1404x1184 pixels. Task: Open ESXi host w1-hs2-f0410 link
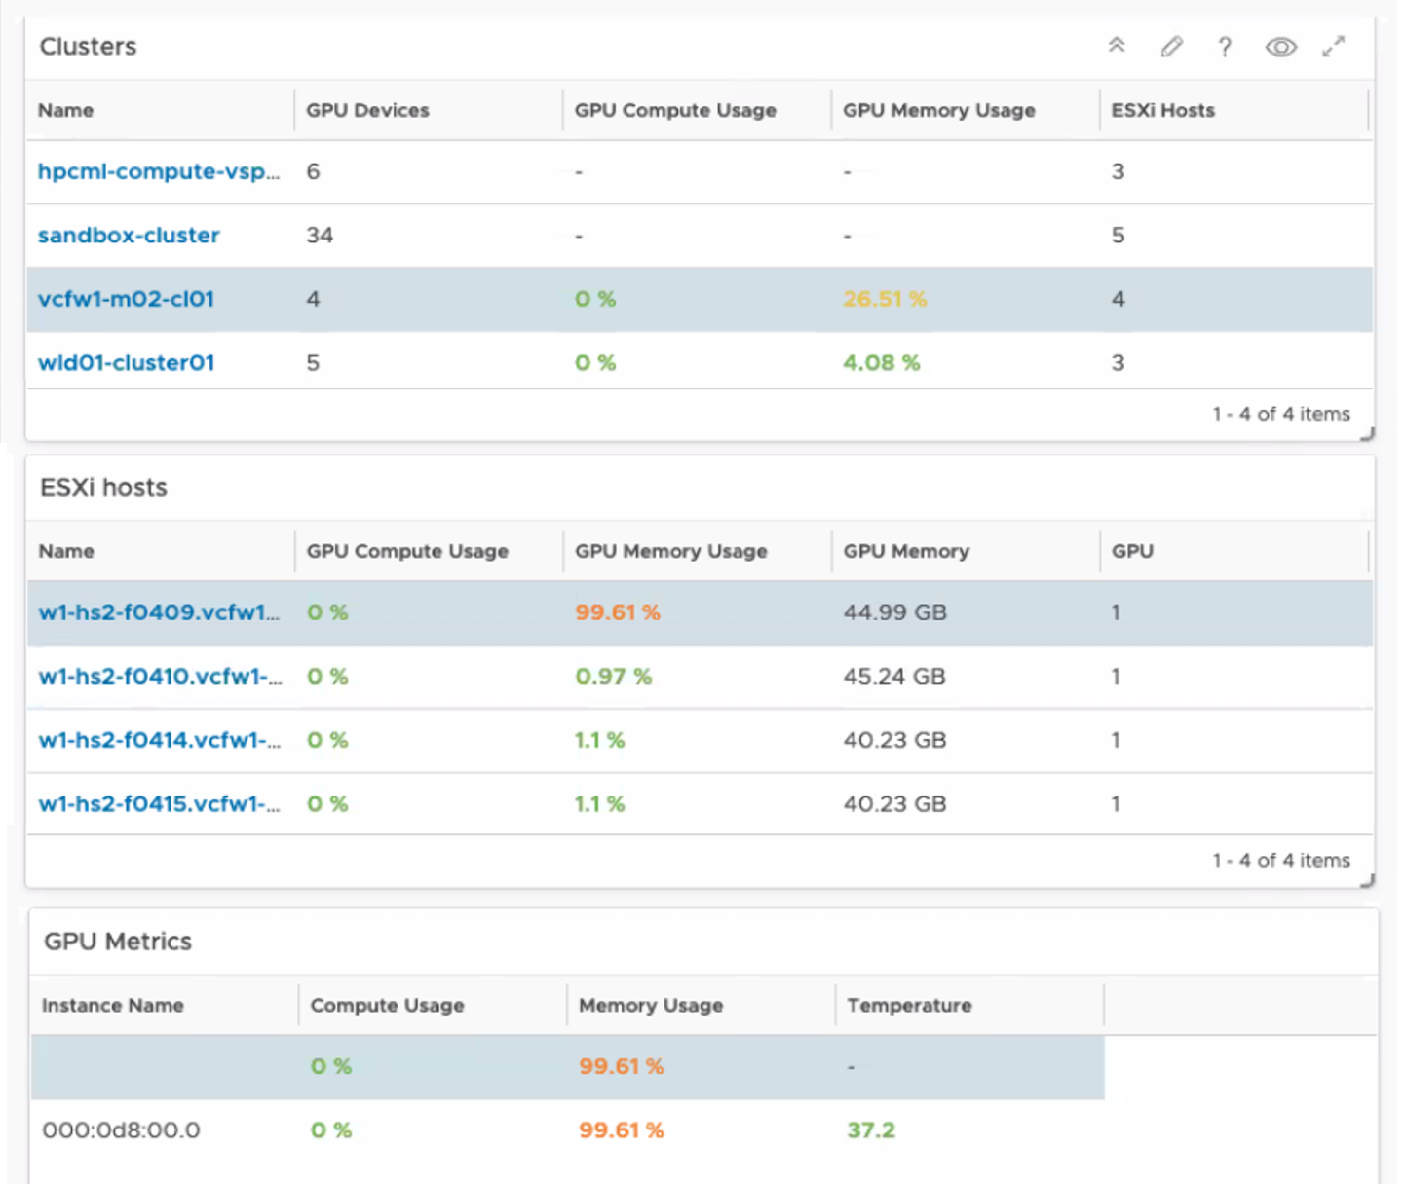pos(160,677)
